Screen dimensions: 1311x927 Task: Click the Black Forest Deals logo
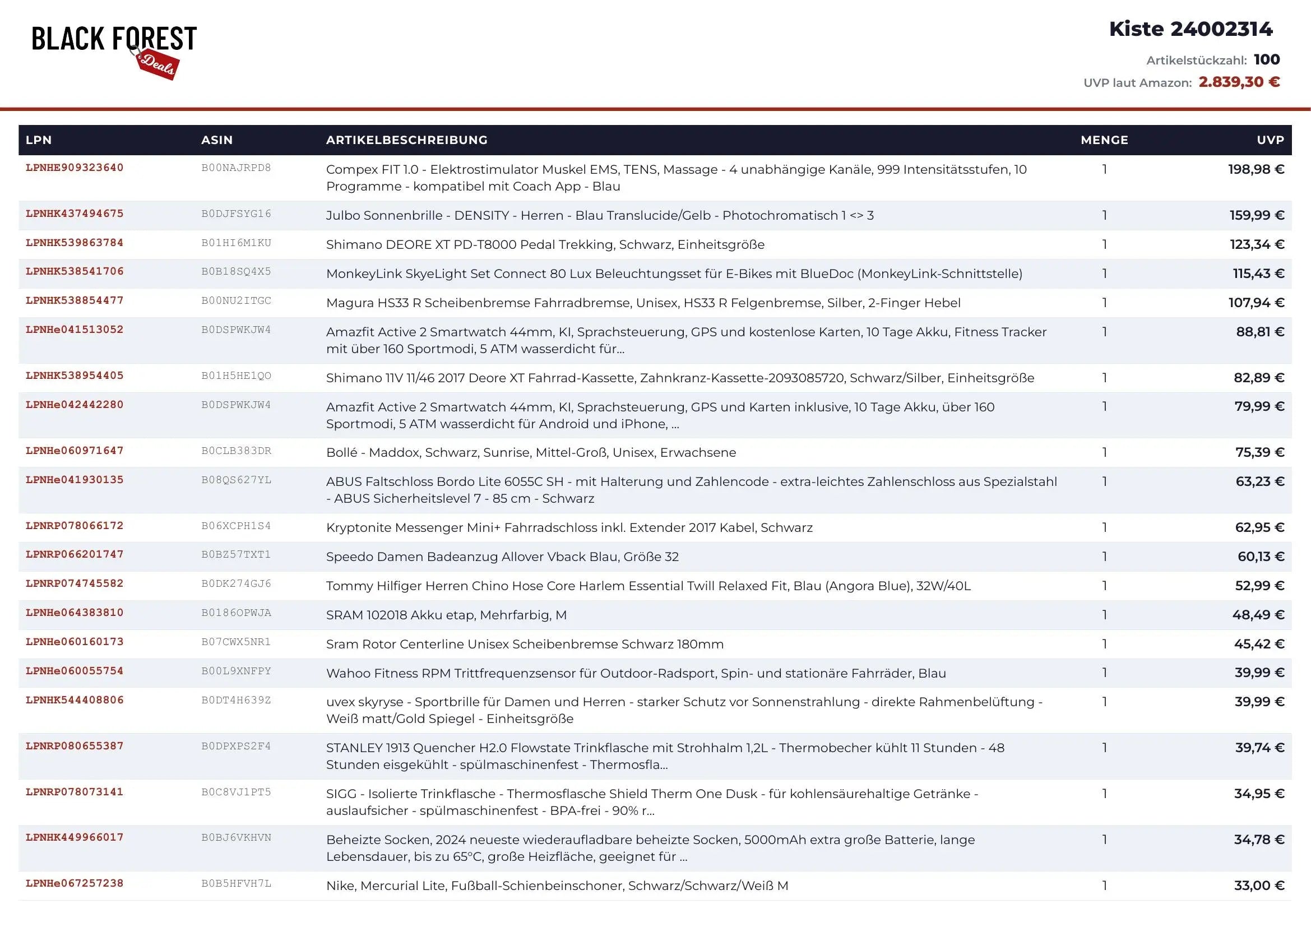(x=114, y=52)
